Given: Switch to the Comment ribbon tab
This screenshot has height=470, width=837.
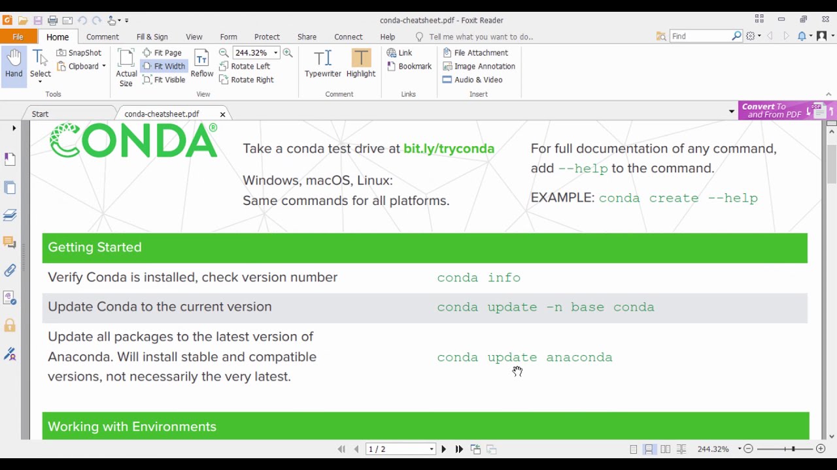Looking at the screenshot, I should pyautogui.click(x=103, y=37).
